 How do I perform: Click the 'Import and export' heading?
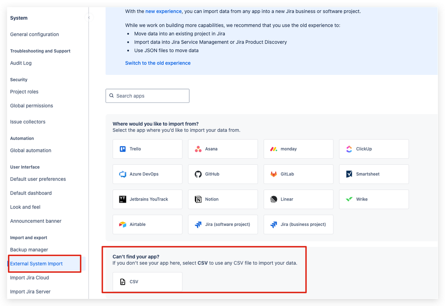(29, 238)
